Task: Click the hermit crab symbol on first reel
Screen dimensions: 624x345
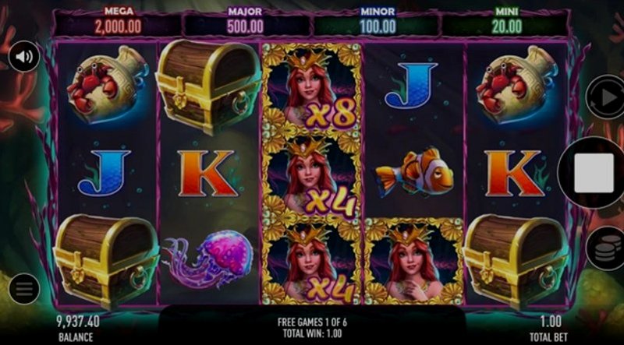Action: click(107, 84)
